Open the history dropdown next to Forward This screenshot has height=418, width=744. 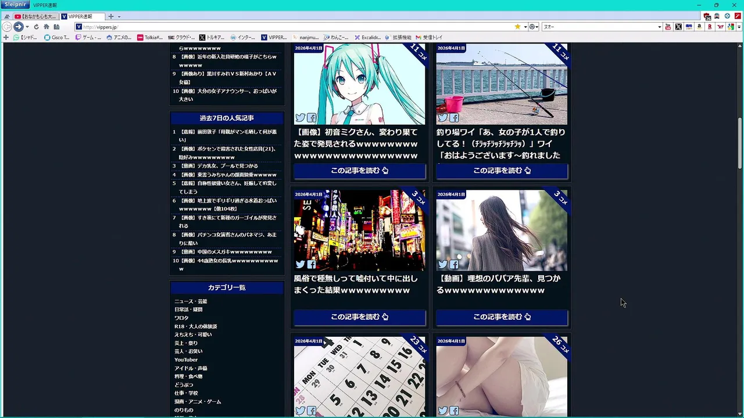tap(27, 27)
